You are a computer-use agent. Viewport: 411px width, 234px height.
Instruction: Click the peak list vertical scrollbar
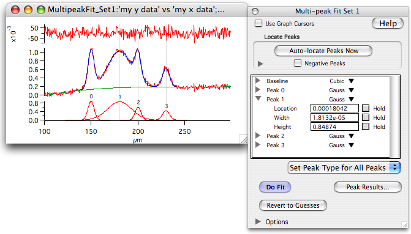[x=394, y=117]
